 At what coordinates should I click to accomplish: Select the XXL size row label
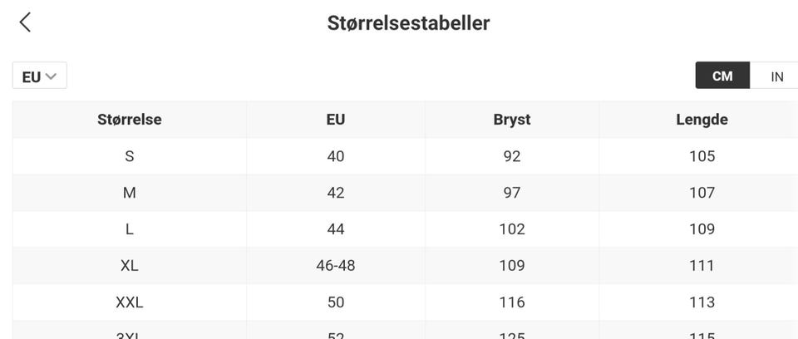[130, 302]
